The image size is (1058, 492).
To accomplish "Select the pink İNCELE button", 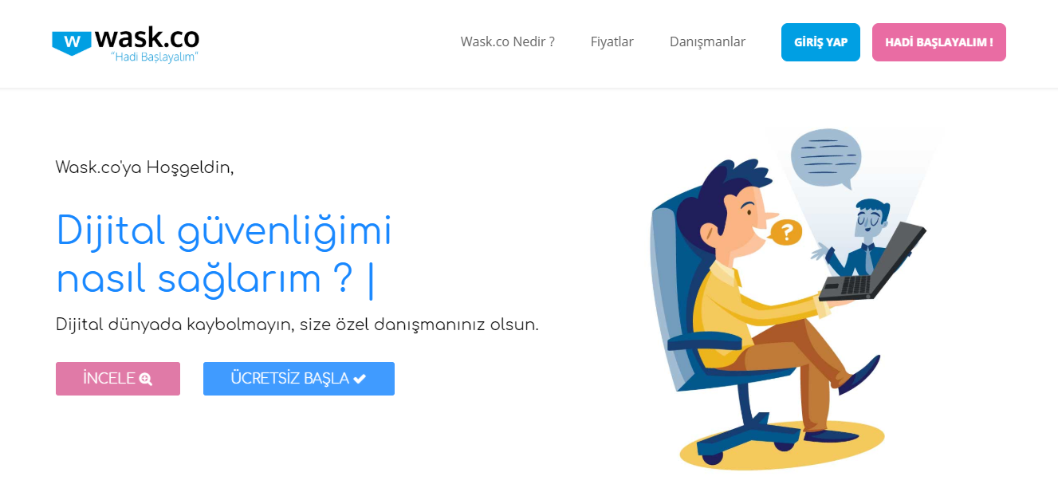I will point(118,379).
